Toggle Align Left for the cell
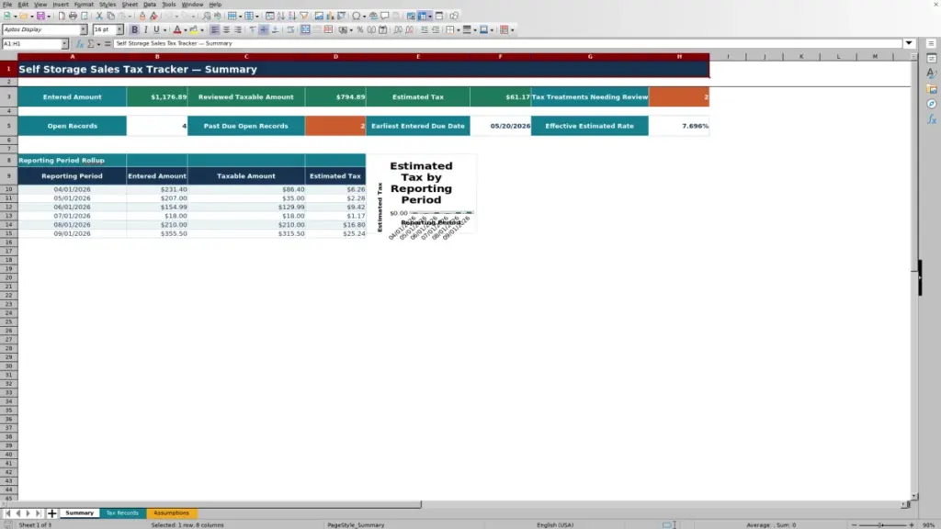The width and height of the screenshot is (941, 529). click(215, 30)
